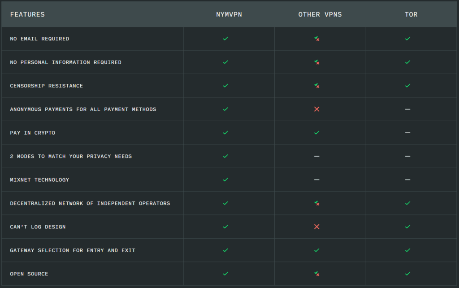Click the Tor column header
Screen dimensions: 459x288
pyautogui.click(x=411, y=14)
